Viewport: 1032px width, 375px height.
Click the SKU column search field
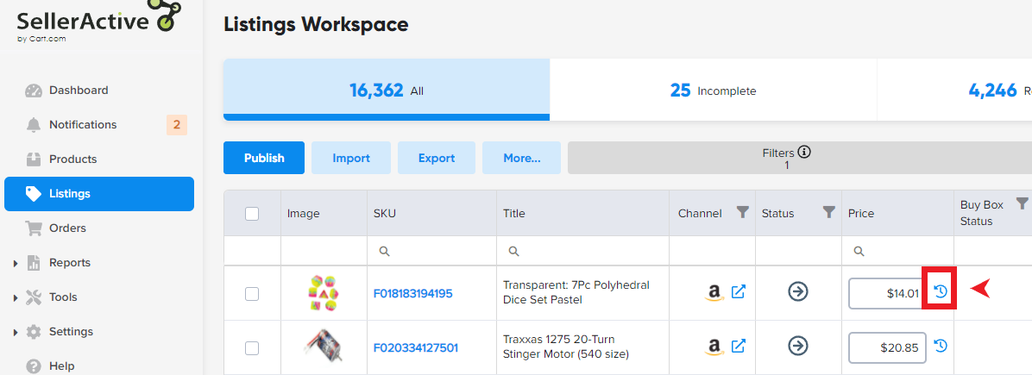pos(431,251)
